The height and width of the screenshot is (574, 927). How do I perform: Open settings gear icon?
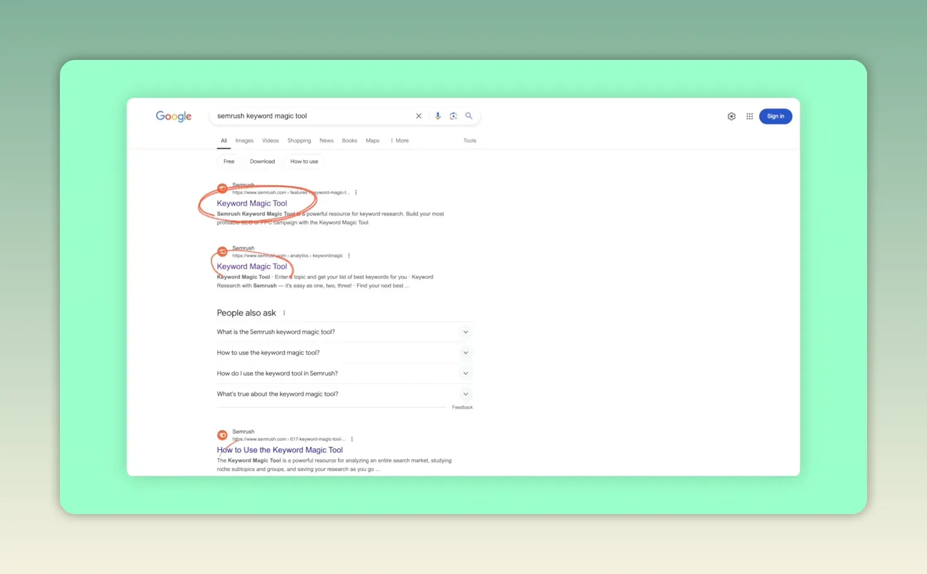point(732,116)
